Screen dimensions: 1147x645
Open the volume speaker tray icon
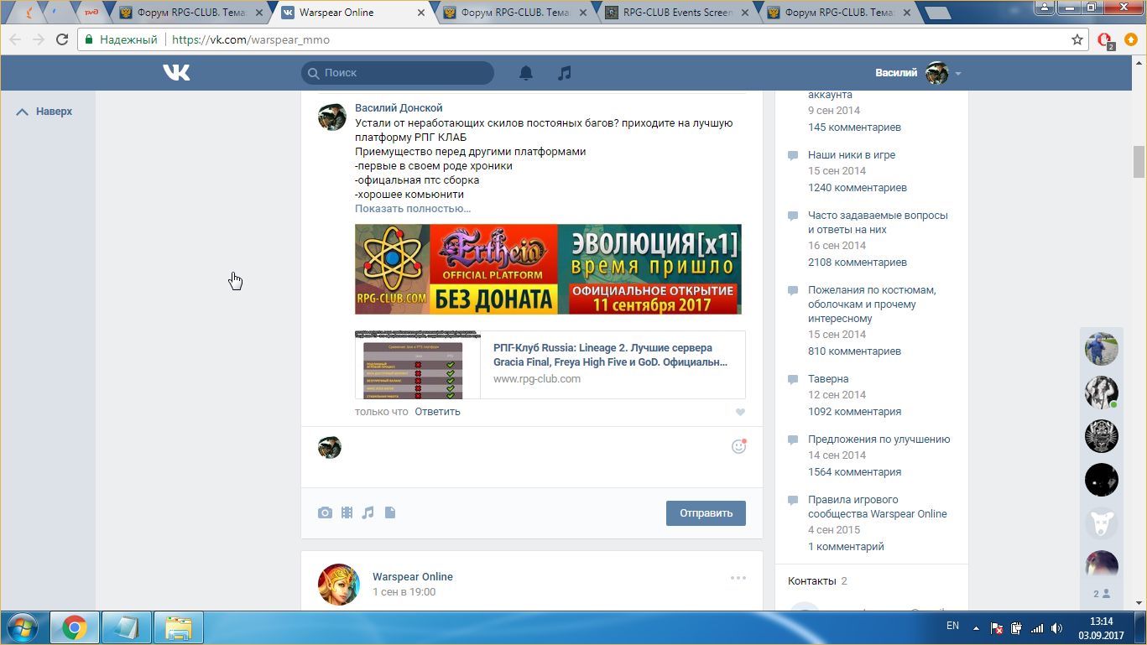[x=1056, y=627]
